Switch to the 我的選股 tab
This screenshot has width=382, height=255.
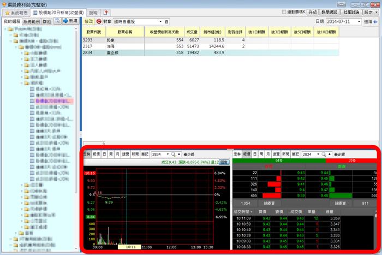(x=12, y=21)
